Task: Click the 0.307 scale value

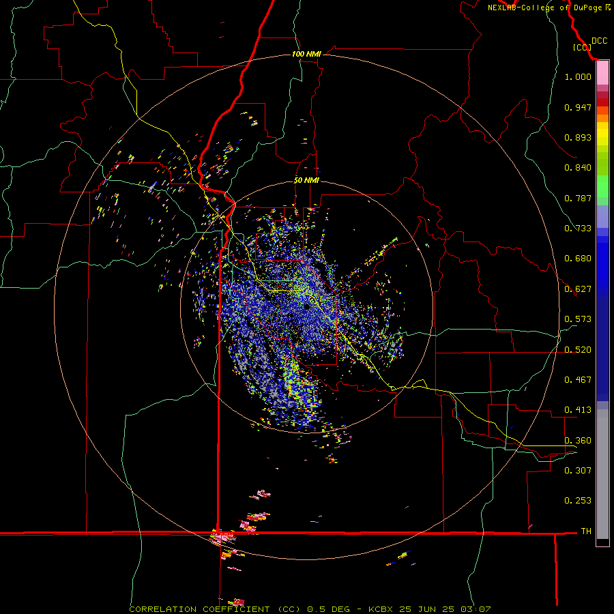Action: pos(578,470)
